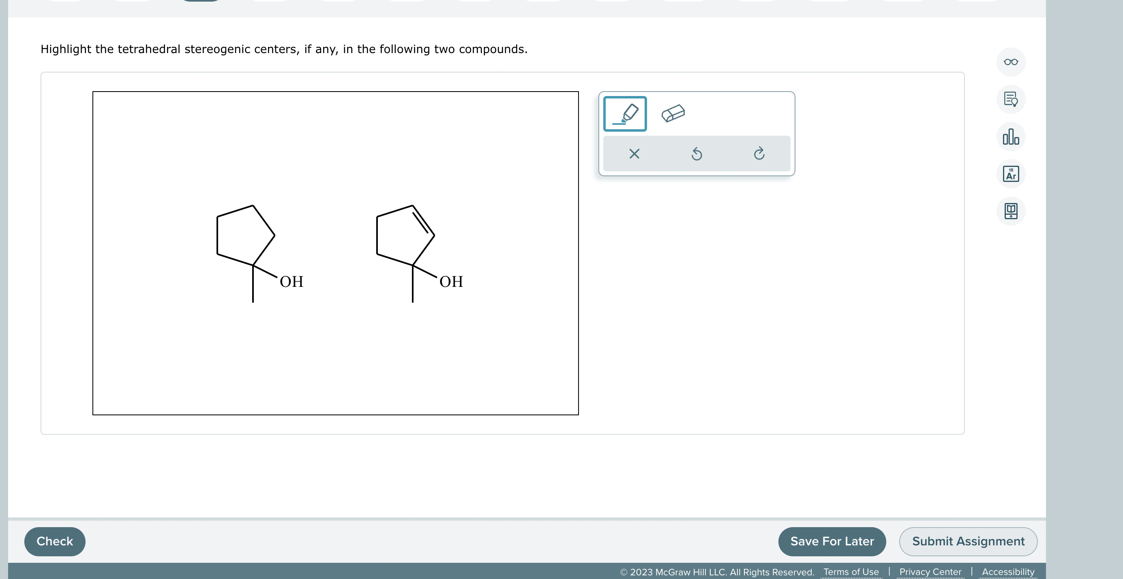Click the Check button
Image resolution: width=1123 pixels, height=579 pixels.
pyautogui.click(x=54, y=541)
